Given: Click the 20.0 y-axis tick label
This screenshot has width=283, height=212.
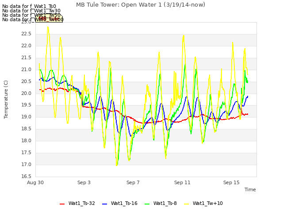Looking at the screenshot, I should point(27,93).
